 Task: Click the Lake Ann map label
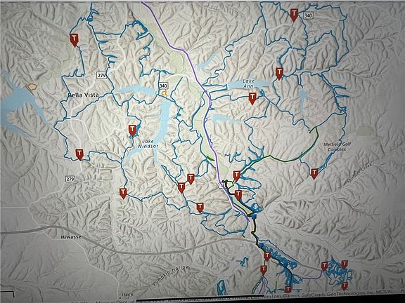coord(248,83)
